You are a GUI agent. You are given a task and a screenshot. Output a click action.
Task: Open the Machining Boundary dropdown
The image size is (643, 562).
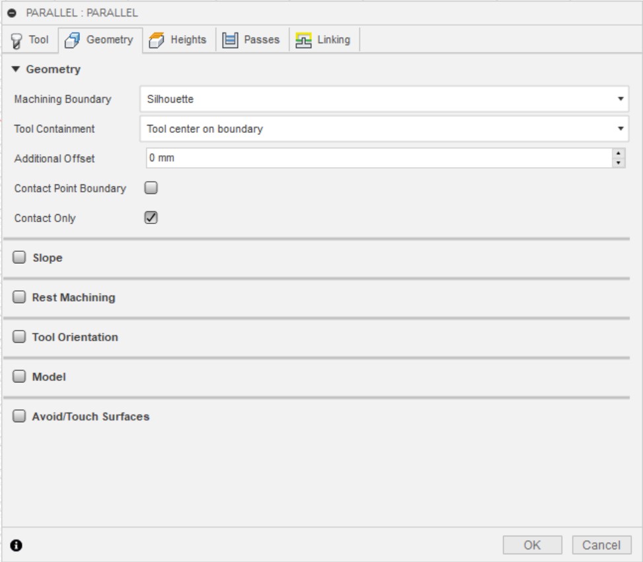pyautogui.click(x=384, y=99)
